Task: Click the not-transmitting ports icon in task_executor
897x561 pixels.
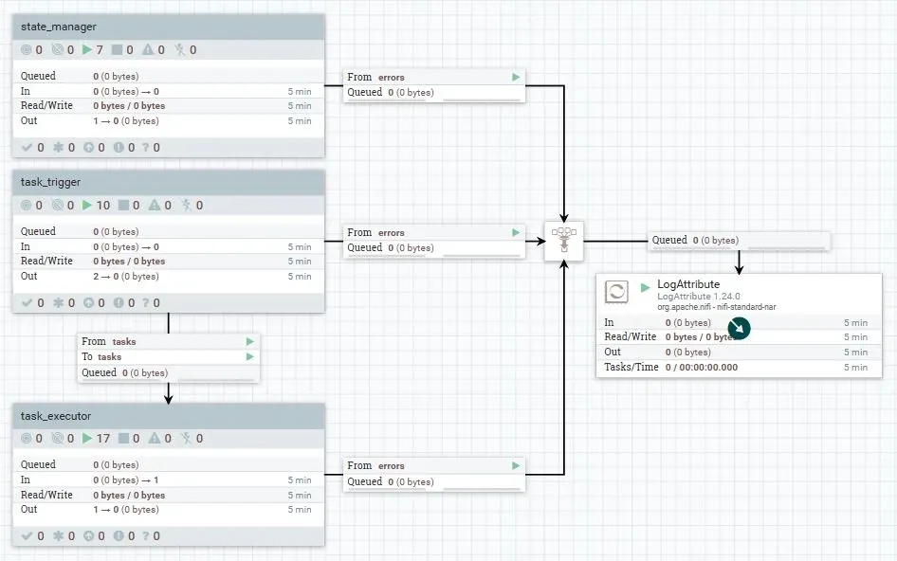Action: point(57,438)
